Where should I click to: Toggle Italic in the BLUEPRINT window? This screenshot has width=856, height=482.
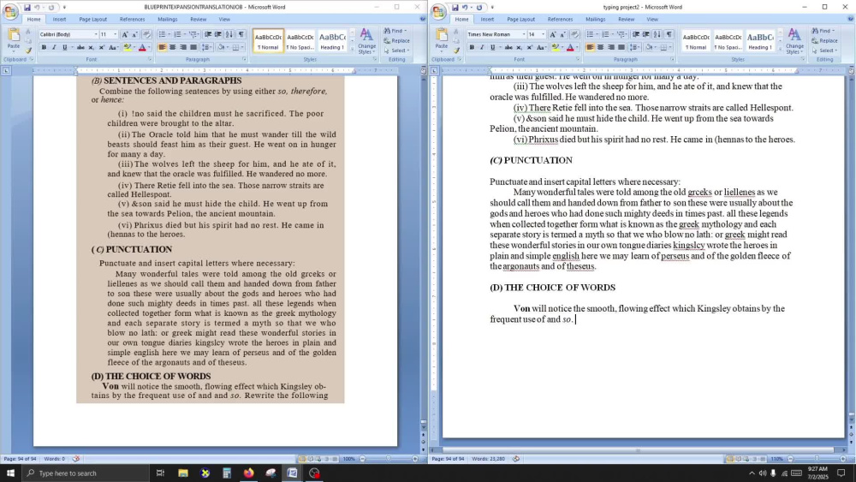tap(54, 47)
